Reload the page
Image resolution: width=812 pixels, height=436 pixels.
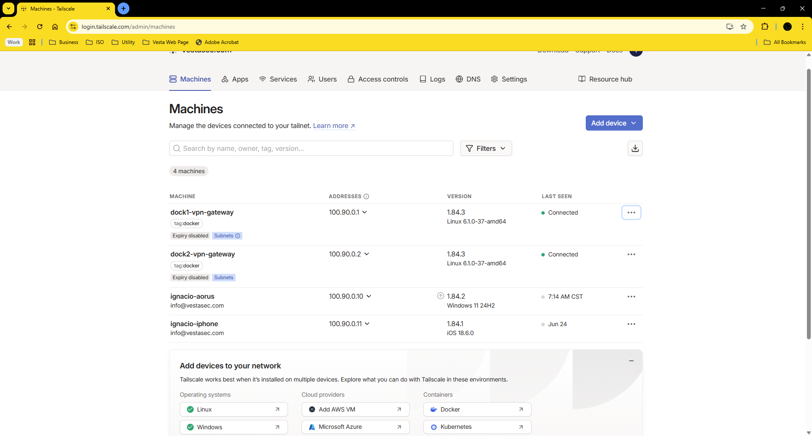click(x=40, y=27)
